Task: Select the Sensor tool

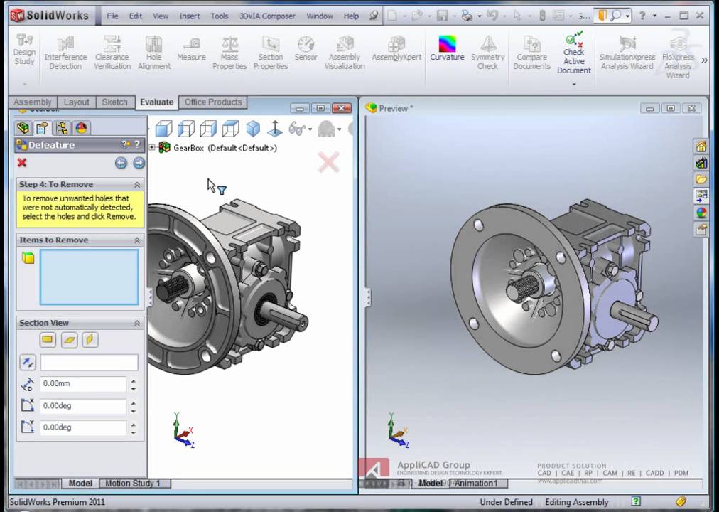Action: [306, 48]
